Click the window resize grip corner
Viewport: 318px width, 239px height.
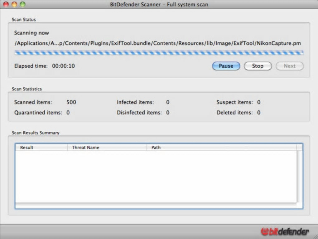[x=316, y=237]
